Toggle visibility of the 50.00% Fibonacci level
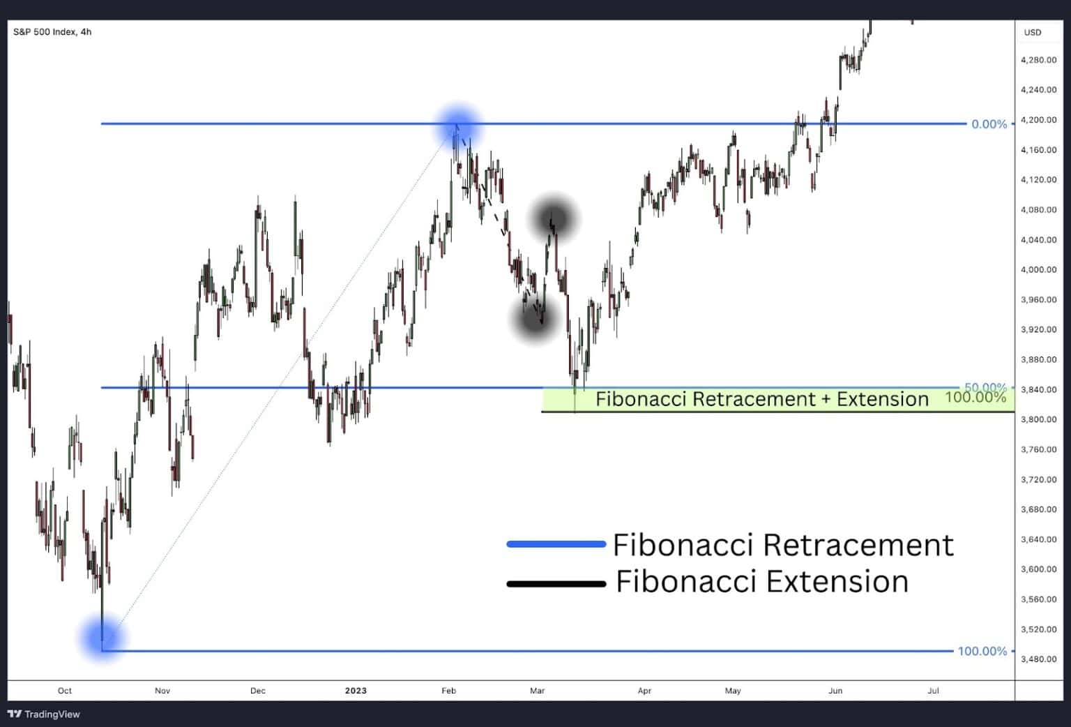 pos(985,386)
